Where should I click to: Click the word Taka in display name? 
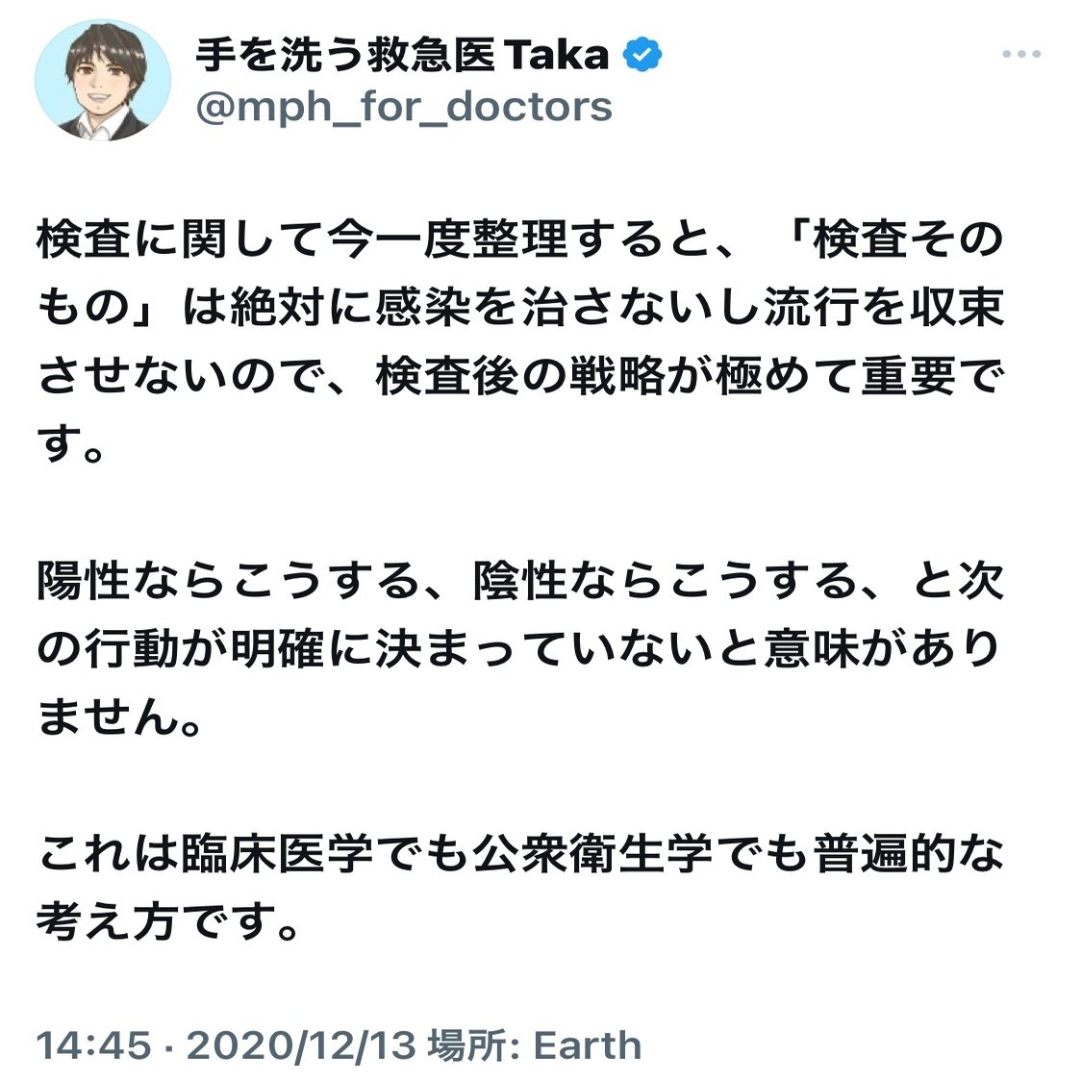click(557, 55)
